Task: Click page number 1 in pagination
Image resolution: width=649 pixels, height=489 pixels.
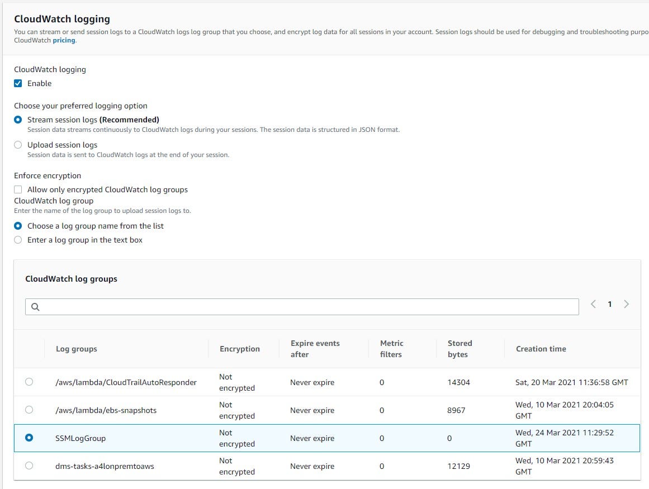Action: 610,304
